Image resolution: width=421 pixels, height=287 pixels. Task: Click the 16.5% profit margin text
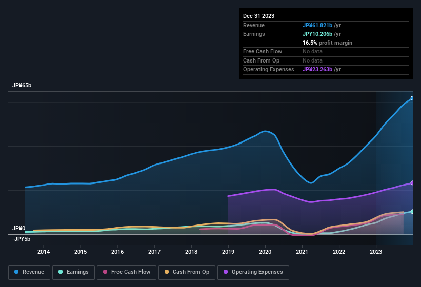pyautogui.click(x=327, y=43)
